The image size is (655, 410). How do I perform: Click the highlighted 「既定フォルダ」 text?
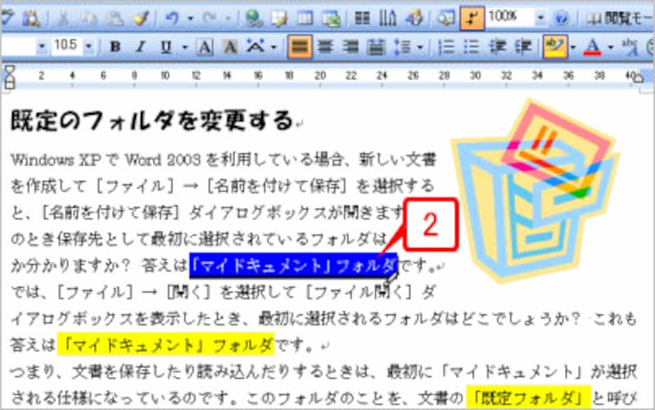[527, 397]
